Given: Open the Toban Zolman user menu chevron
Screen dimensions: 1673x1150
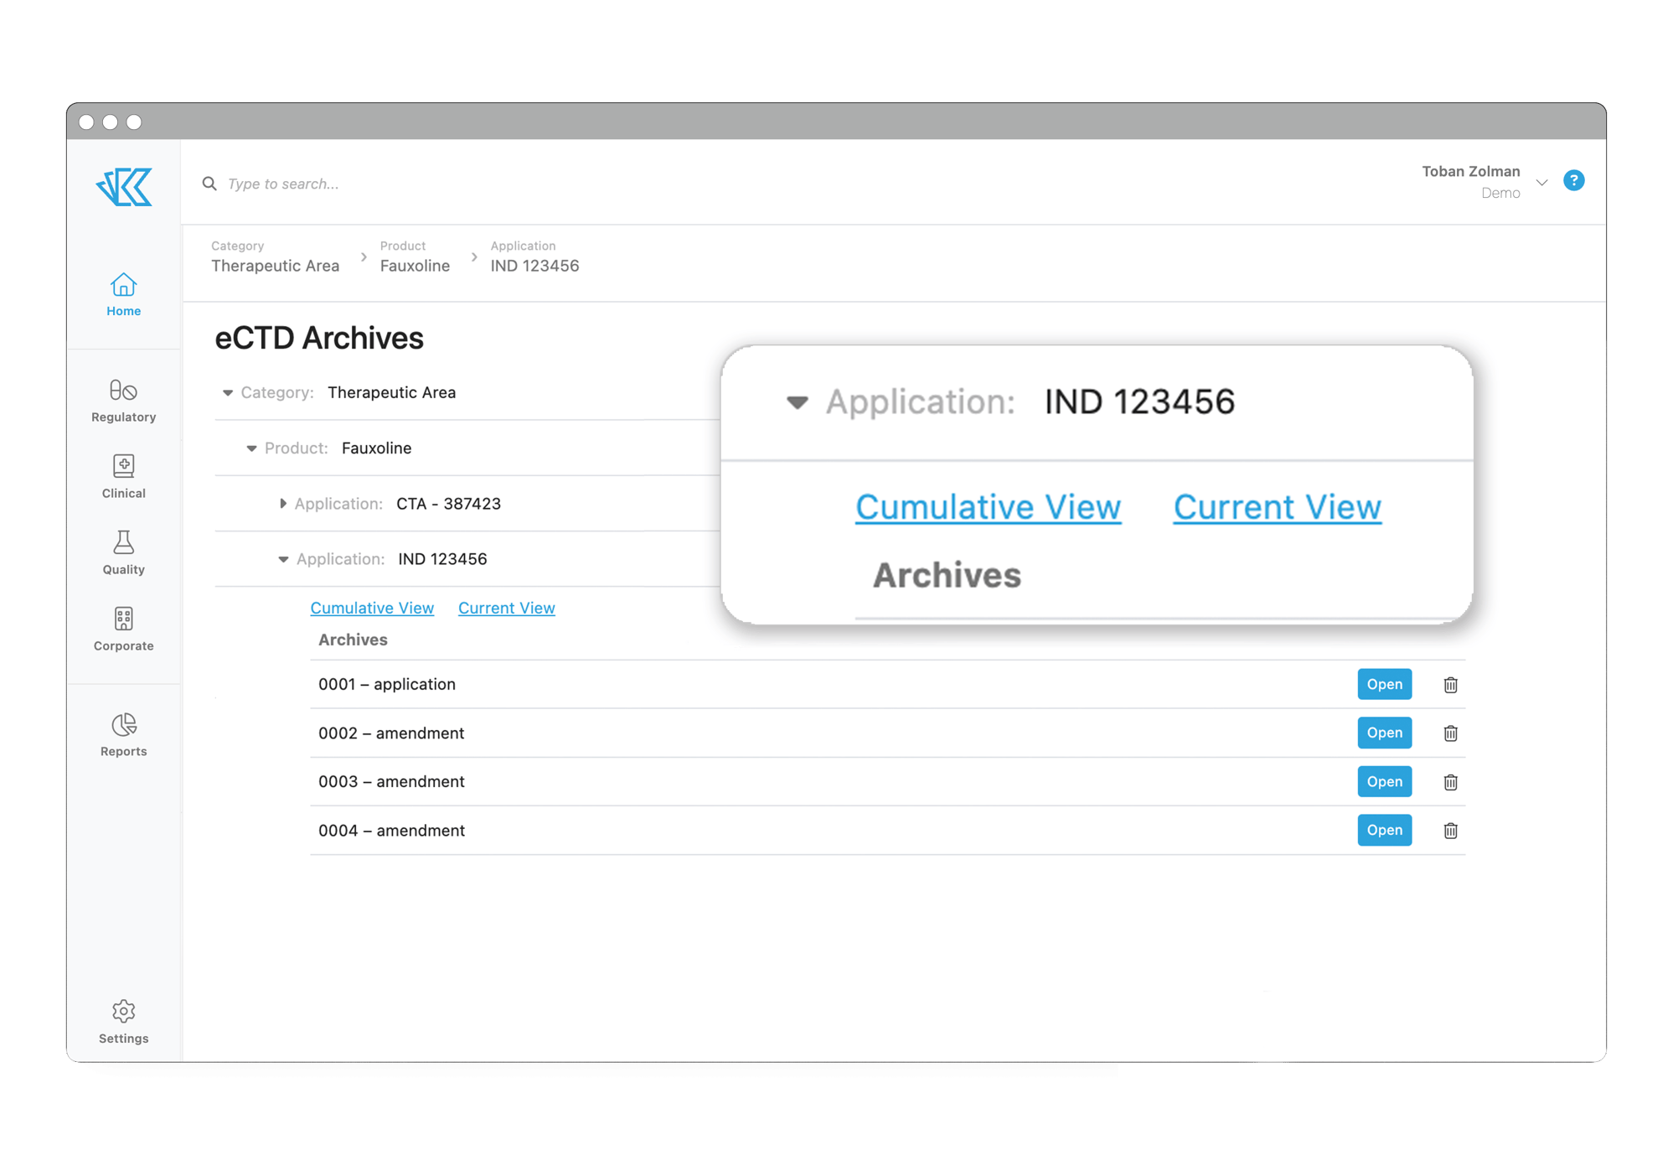Looking at the screenshot, I should coord(1541,182).
